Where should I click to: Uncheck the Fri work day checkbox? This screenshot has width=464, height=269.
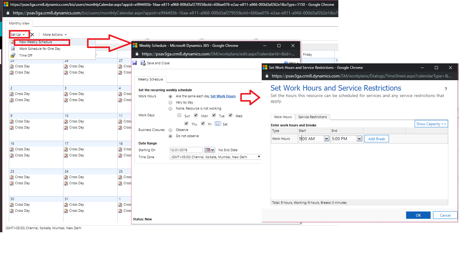[203, 123]
